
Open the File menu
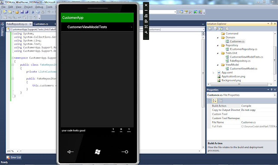coord(3,7)
